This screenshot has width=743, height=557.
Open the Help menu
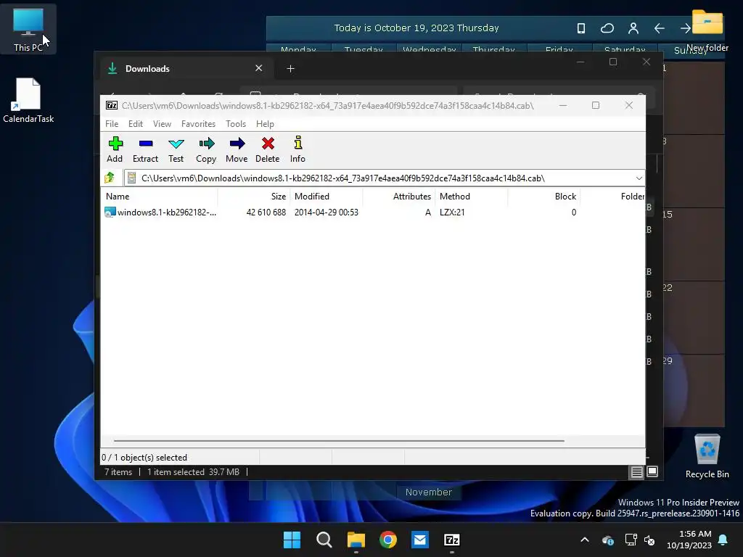coord(265,123)
